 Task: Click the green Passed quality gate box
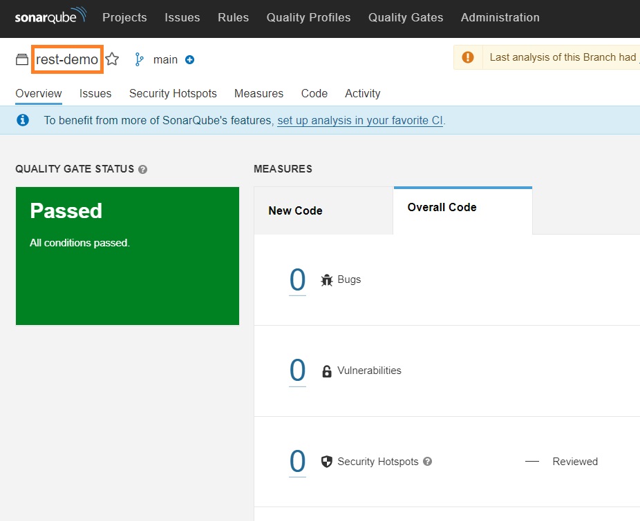(127, 256)
